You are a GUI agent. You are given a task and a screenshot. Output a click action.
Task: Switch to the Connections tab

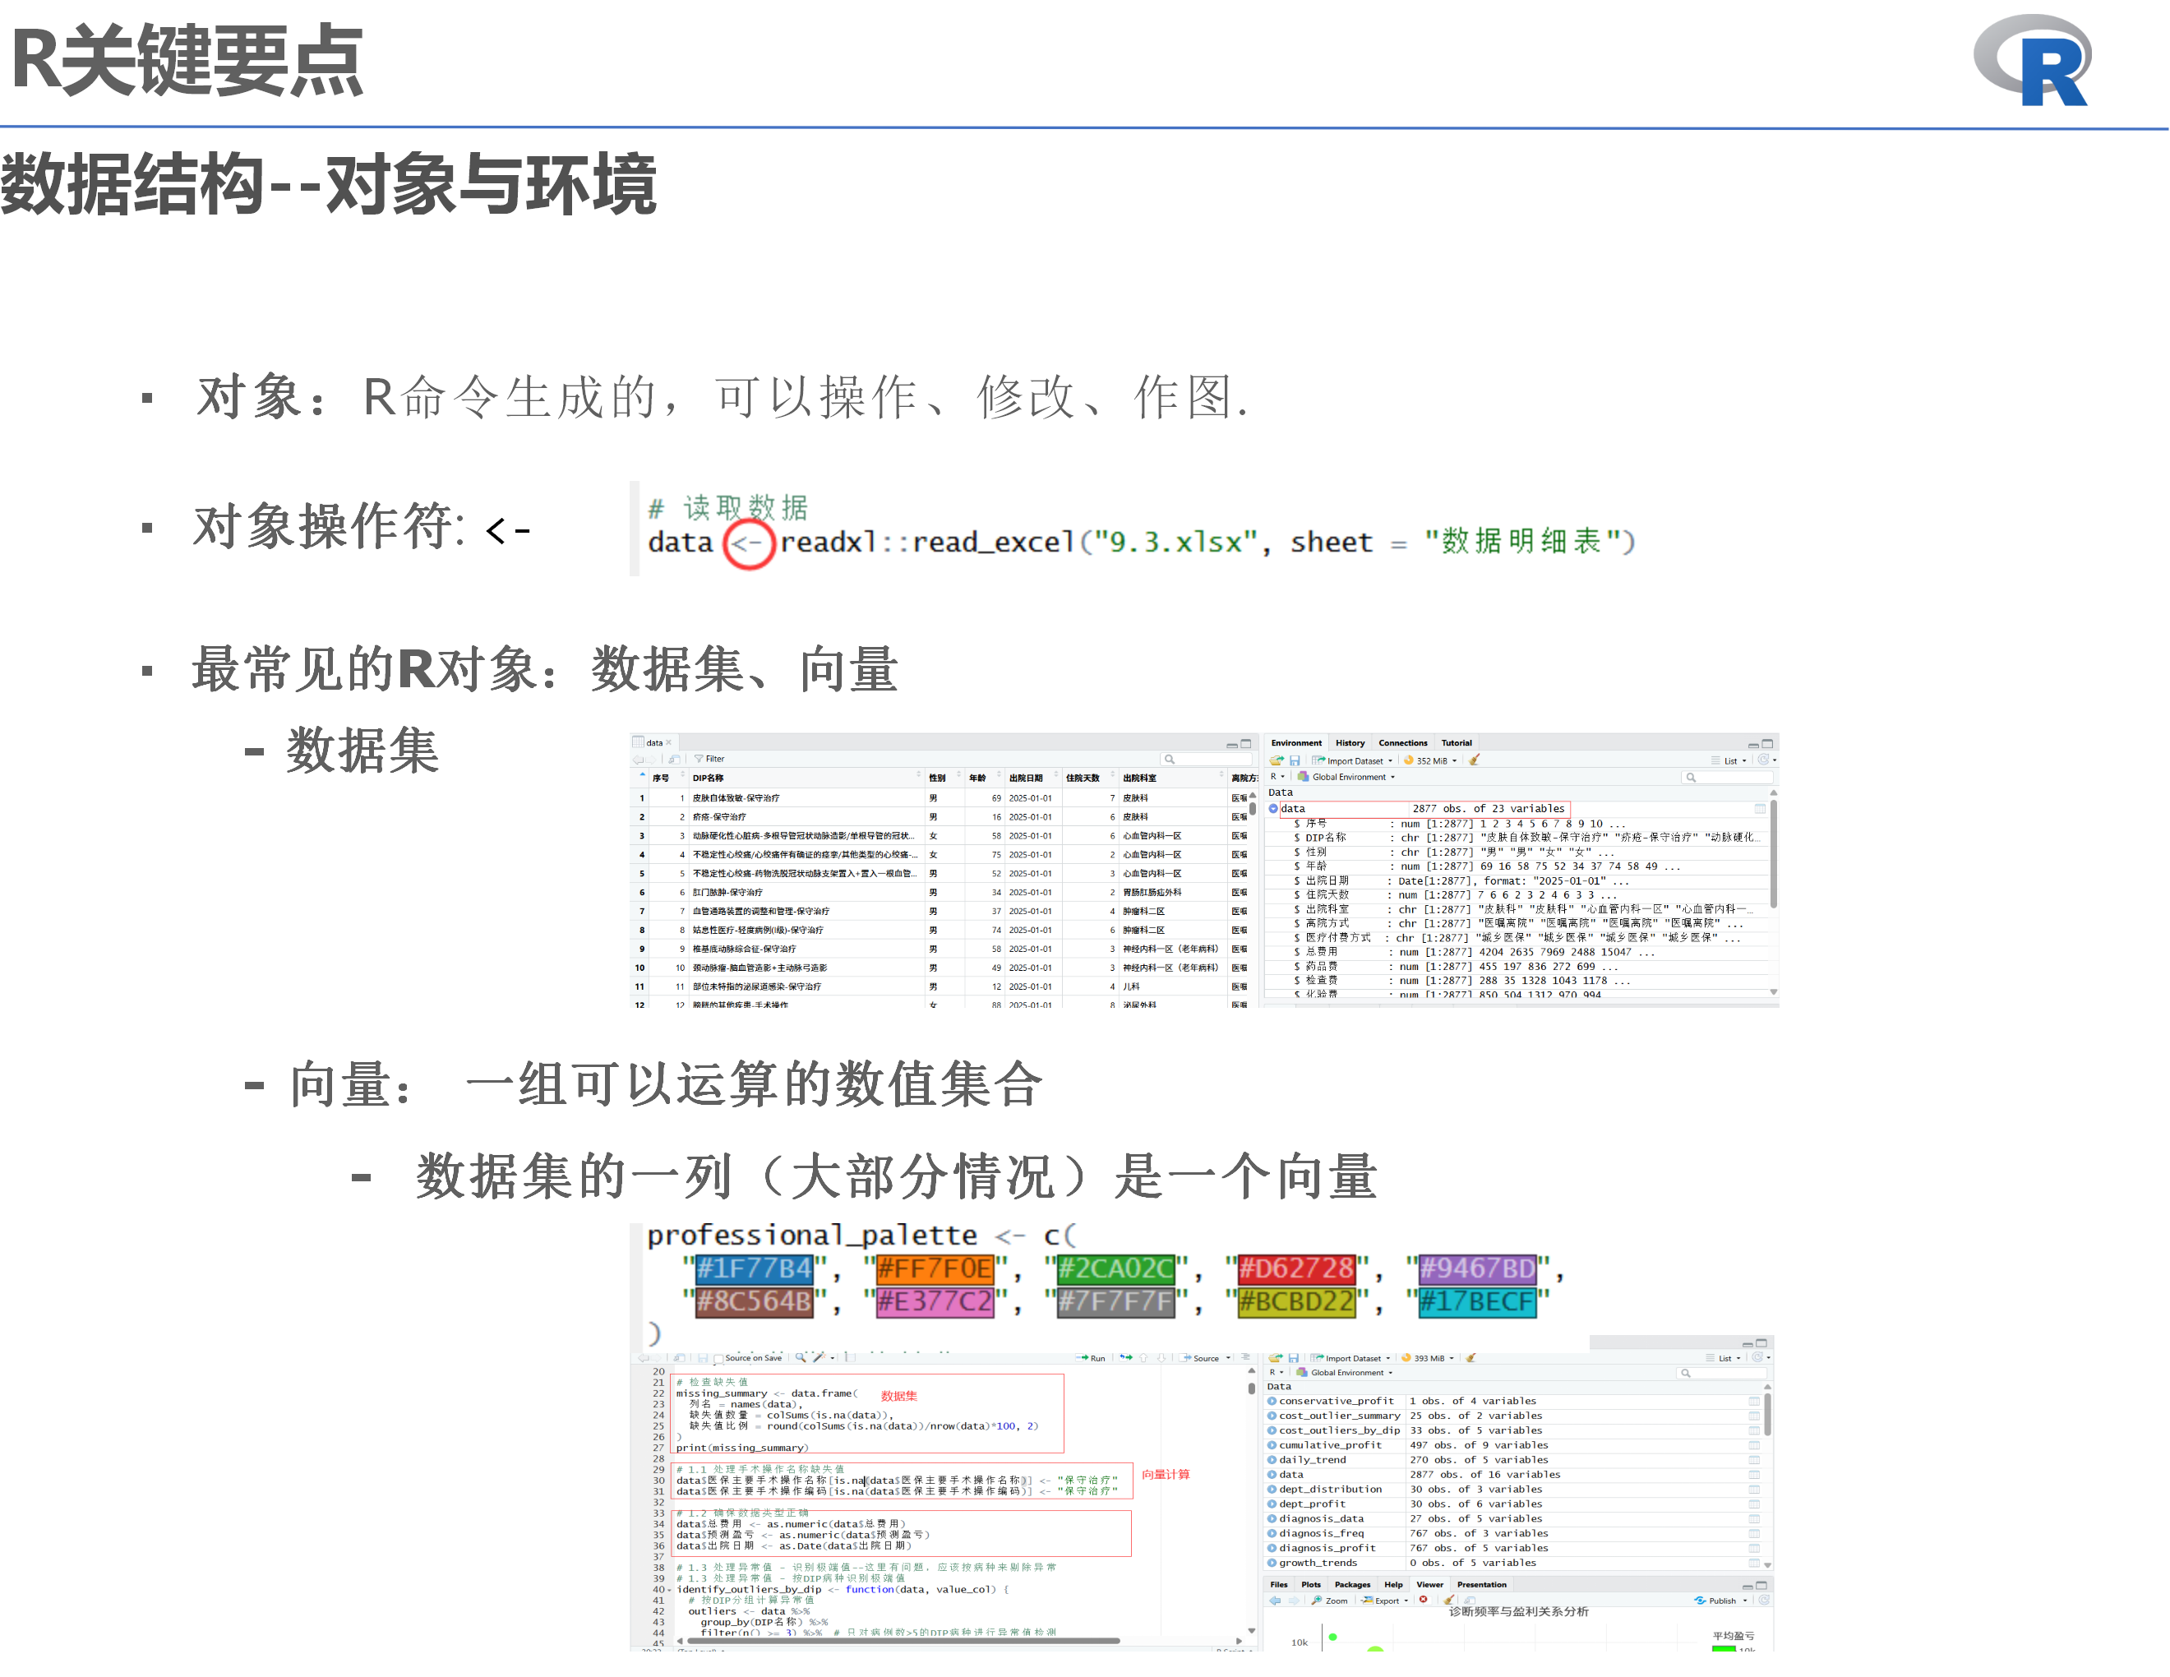pos(1403,743)
